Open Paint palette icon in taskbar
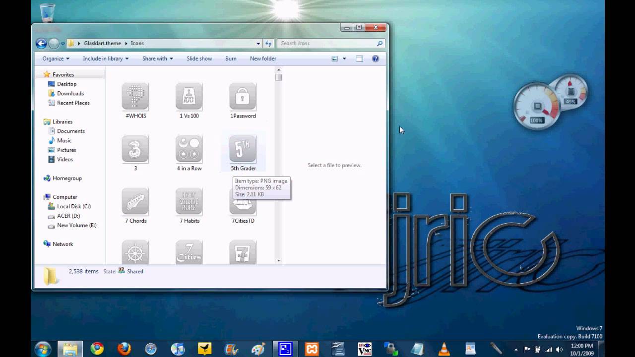The width and height of the screenshot is (635, 357). point(258,349)
